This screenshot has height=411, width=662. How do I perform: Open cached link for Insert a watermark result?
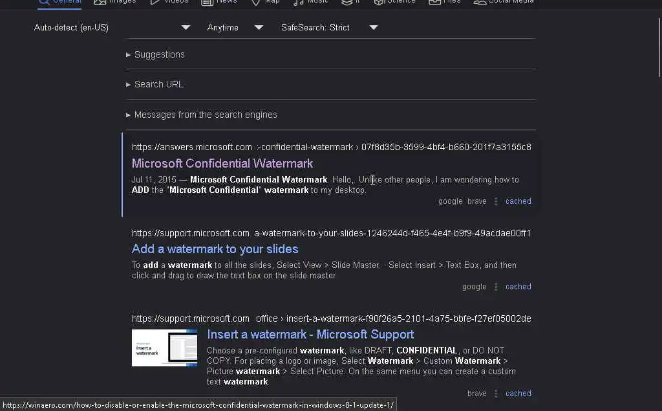518,394
